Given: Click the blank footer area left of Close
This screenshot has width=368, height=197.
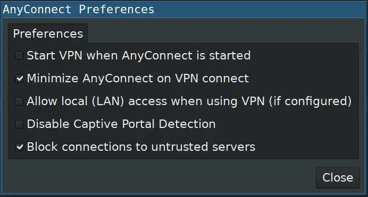Looking at the screenshot, I should point(160,177).
